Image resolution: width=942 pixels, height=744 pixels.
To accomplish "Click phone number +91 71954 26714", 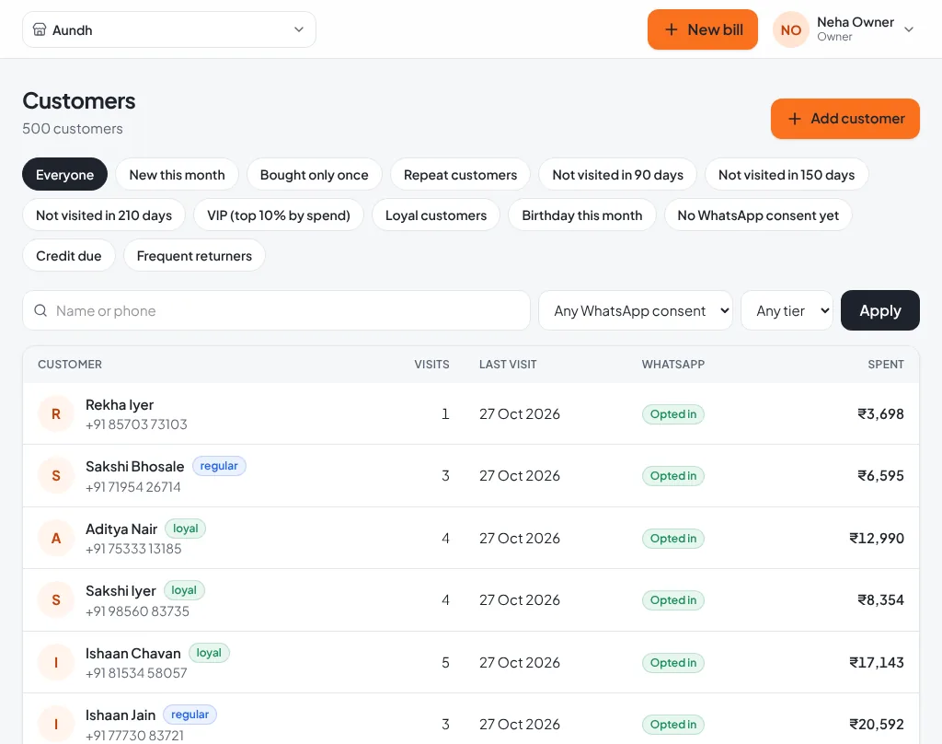I will pyautogui.click(x=132, y=487).
